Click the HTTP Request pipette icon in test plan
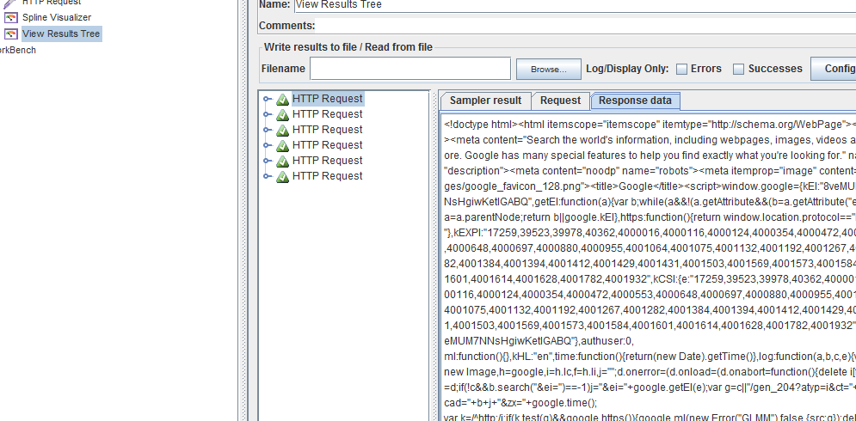The width and height of the screenshot is (856, 421). (10, 3)
